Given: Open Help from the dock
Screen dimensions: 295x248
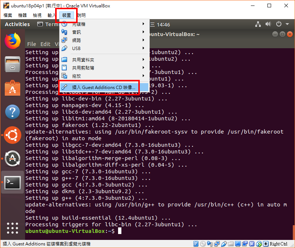Looking at the screenshot, I should pyautogui.click(x=13, y=112).
